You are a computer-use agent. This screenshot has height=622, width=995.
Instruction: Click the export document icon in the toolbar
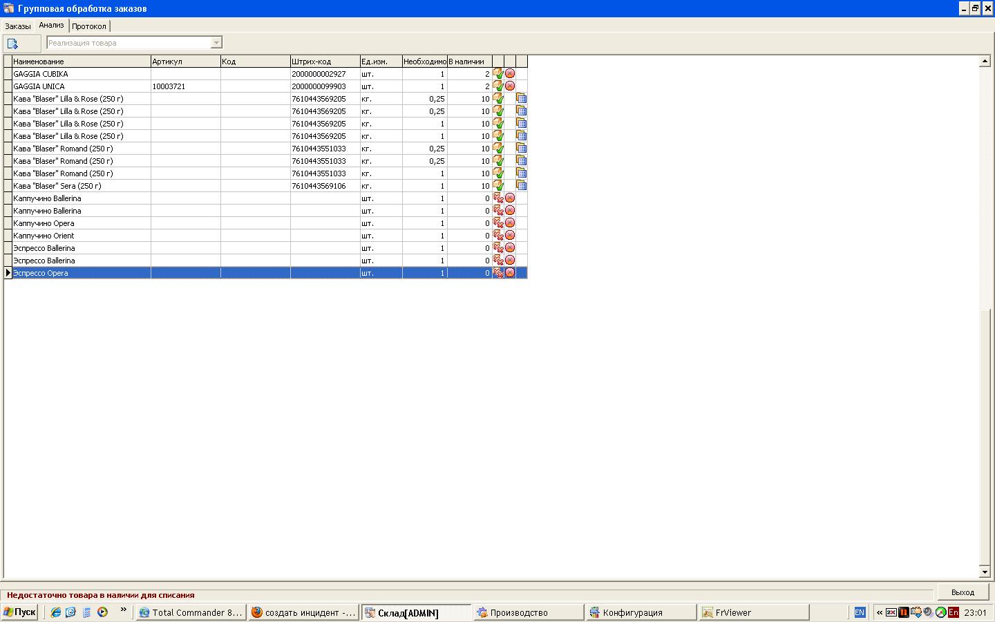pos(12,44)
